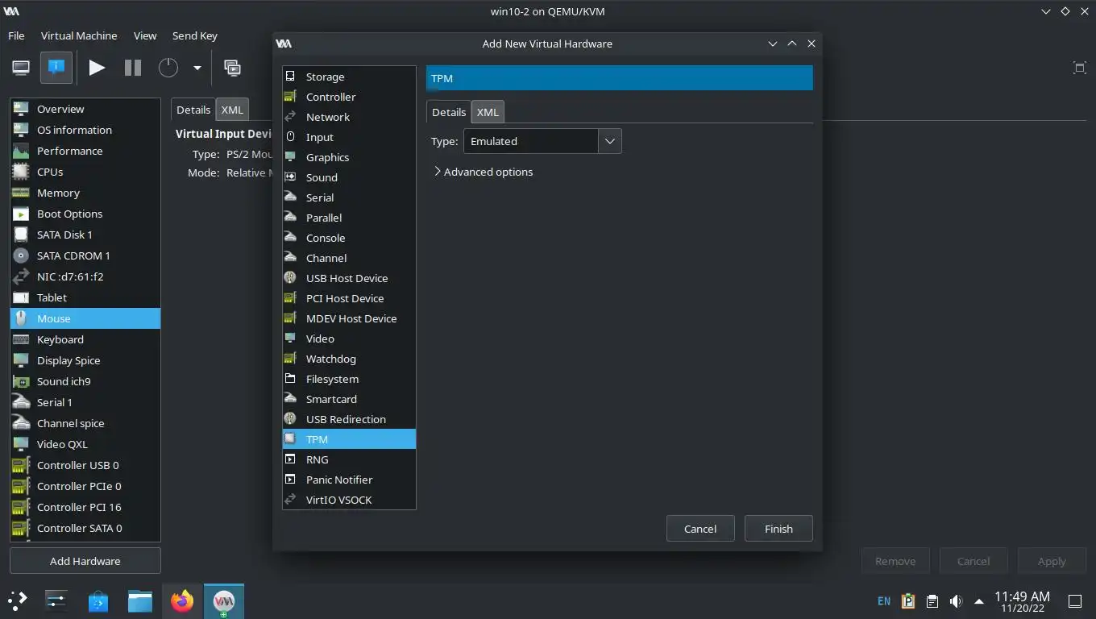
Task: Select USB Redirection hardware type
Action: pos(349,419)
